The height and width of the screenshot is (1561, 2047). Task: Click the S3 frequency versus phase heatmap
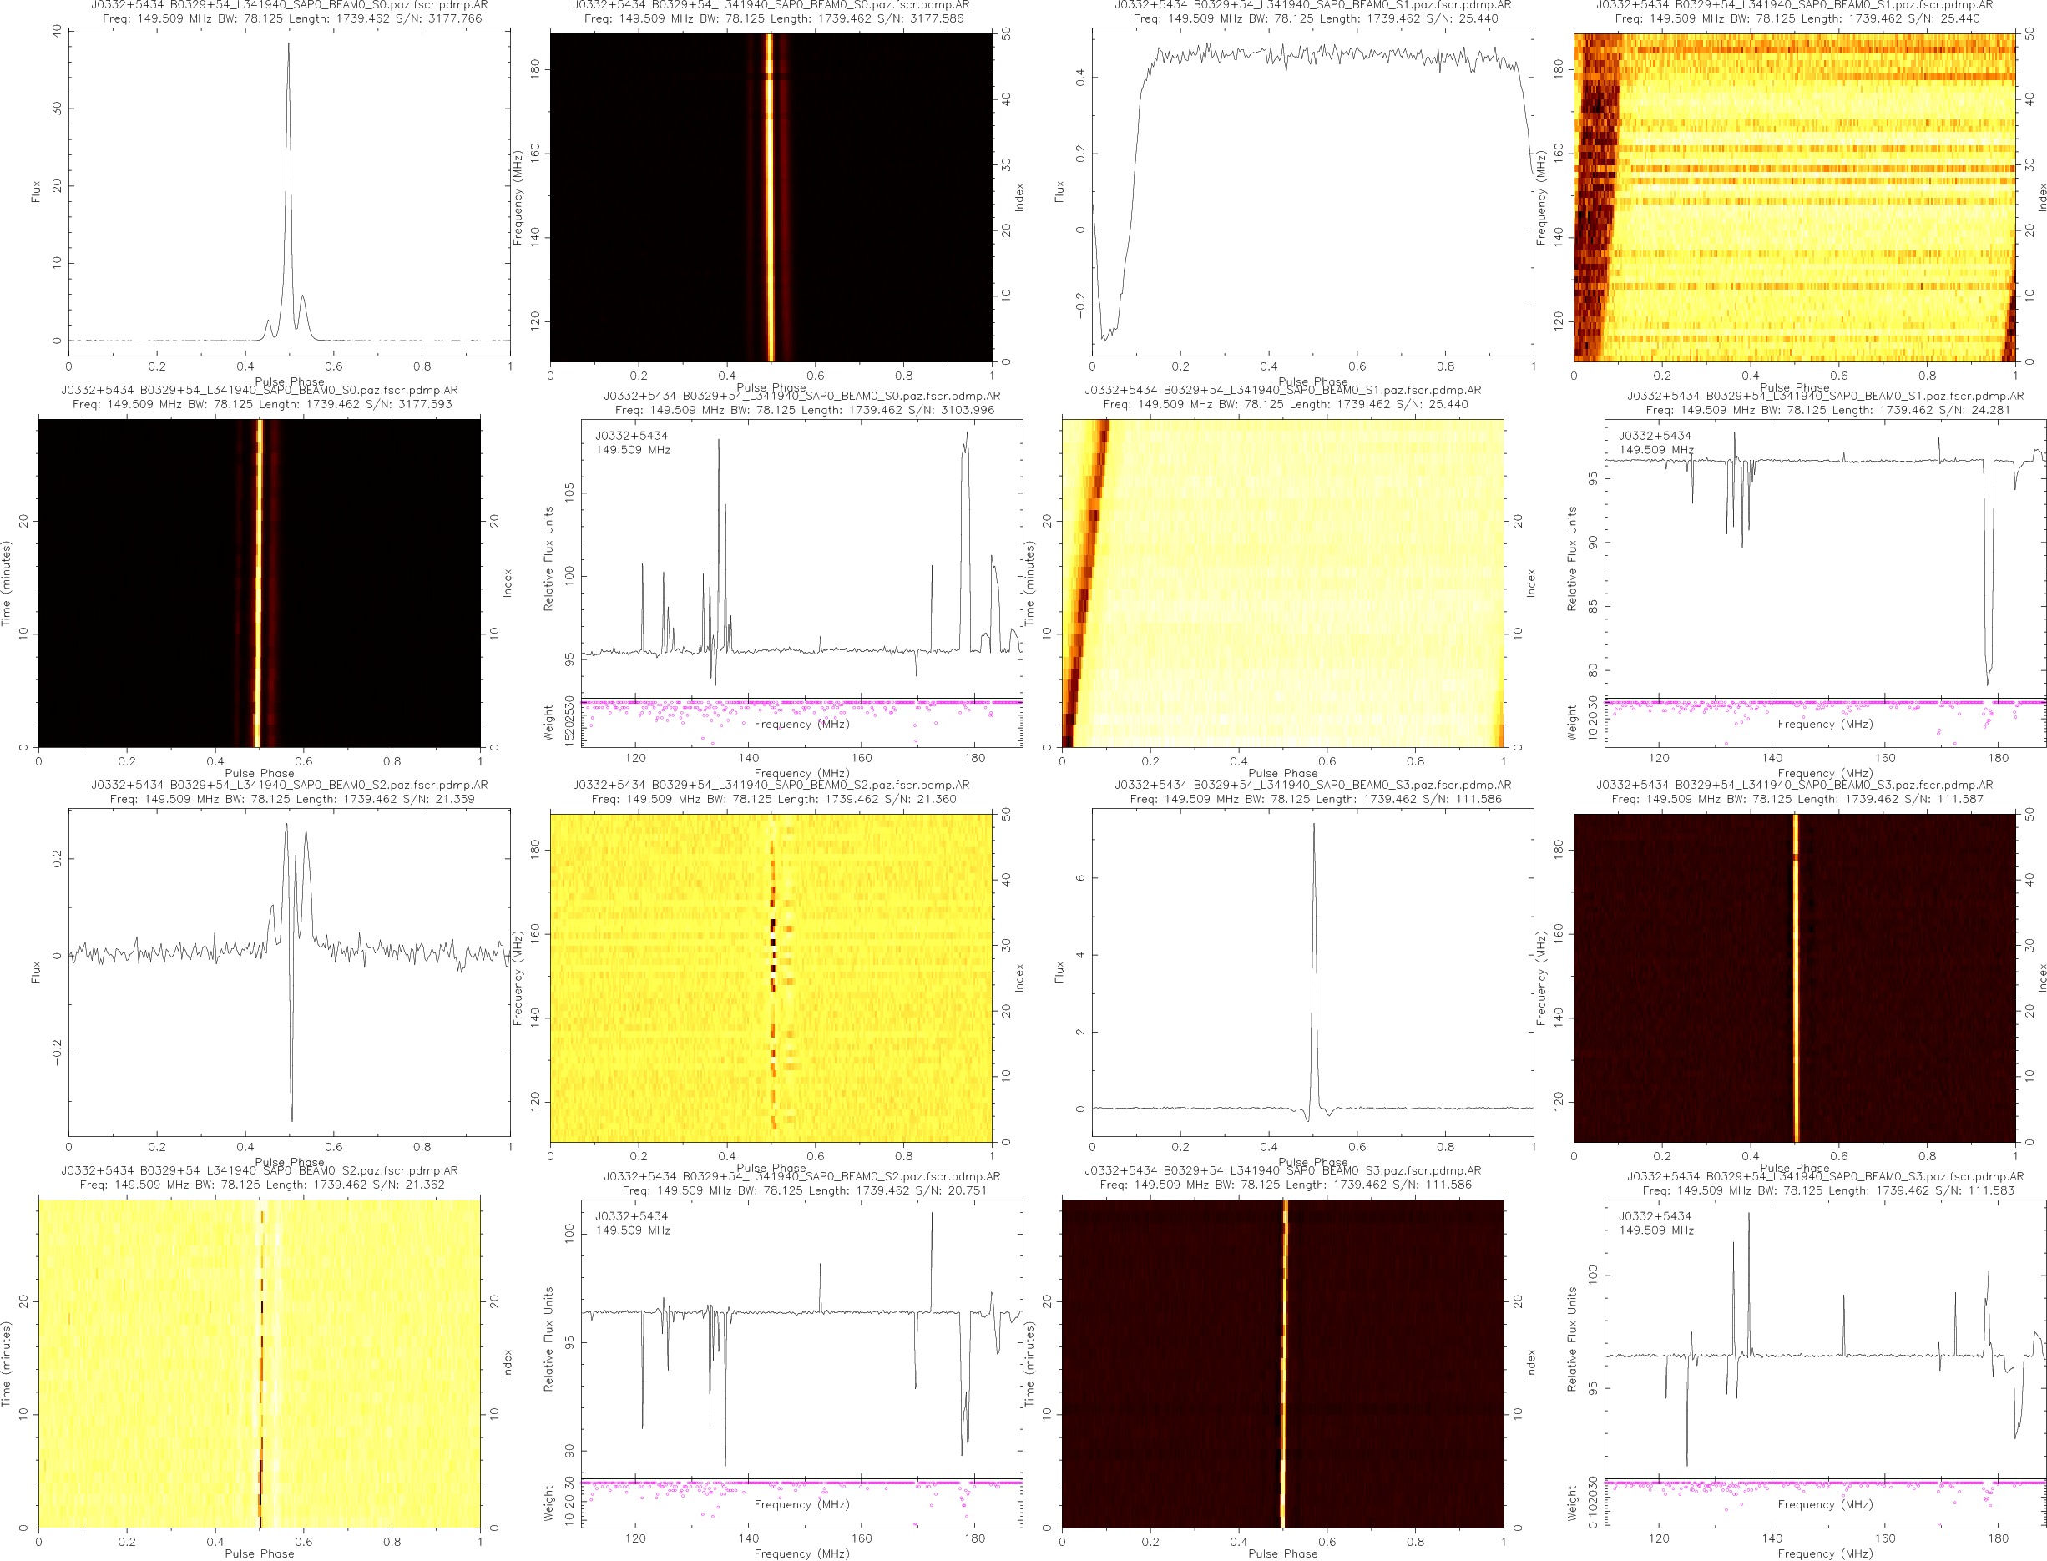[x=1793, y=978]
